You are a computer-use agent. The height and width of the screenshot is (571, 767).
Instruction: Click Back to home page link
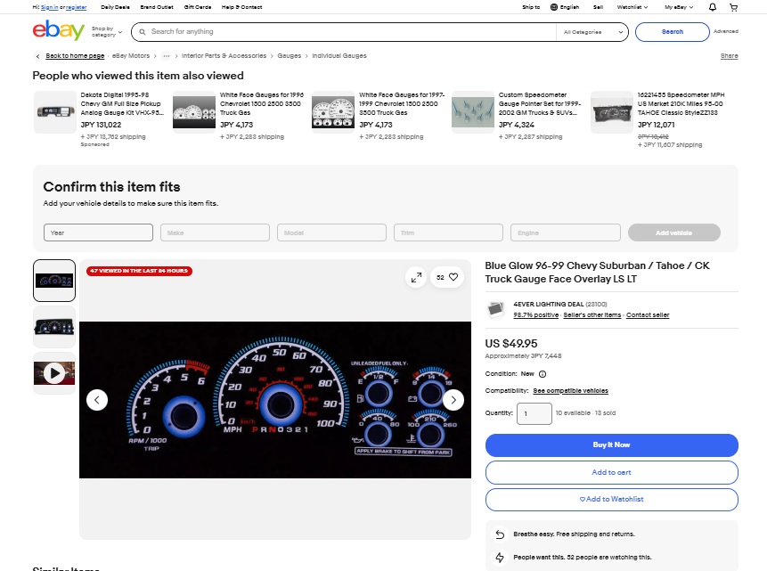click(75, 56)
